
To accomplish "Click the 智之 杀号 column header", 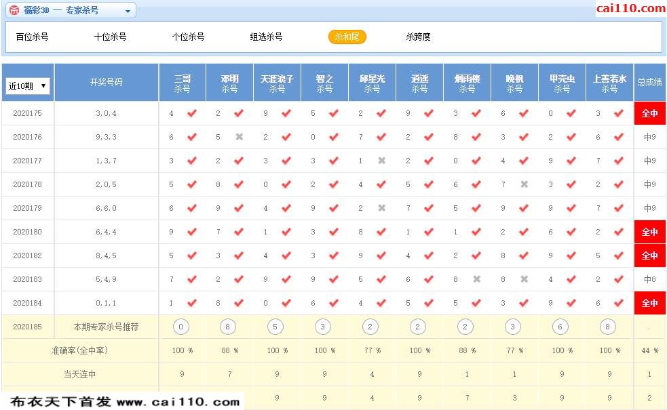I will tap(324, 83).
